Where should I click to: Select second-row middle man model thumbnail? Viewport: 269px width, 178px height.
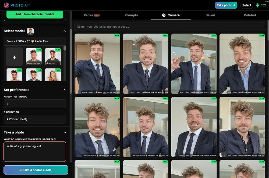[x=34, y=75]
